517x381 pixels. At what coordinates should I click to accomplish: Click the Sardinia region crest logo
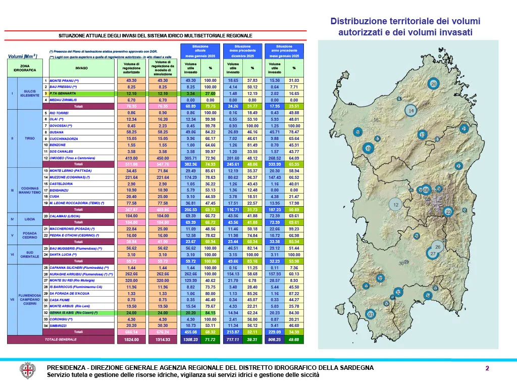(27, 370)
